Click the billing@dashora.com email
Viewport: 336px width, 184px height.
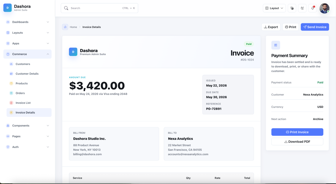click(x=87, y=154)
